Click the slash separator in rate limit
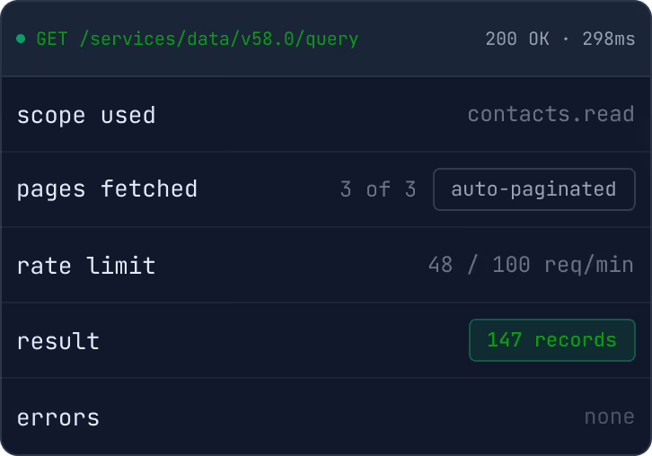The height and width of the screenshot is (456, 652). [472, 265]
